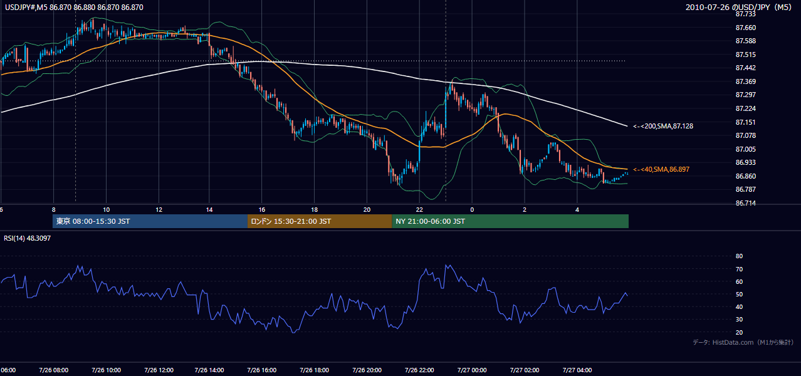
Task: Click the RSI 60 level label
Action: (739, 281)
